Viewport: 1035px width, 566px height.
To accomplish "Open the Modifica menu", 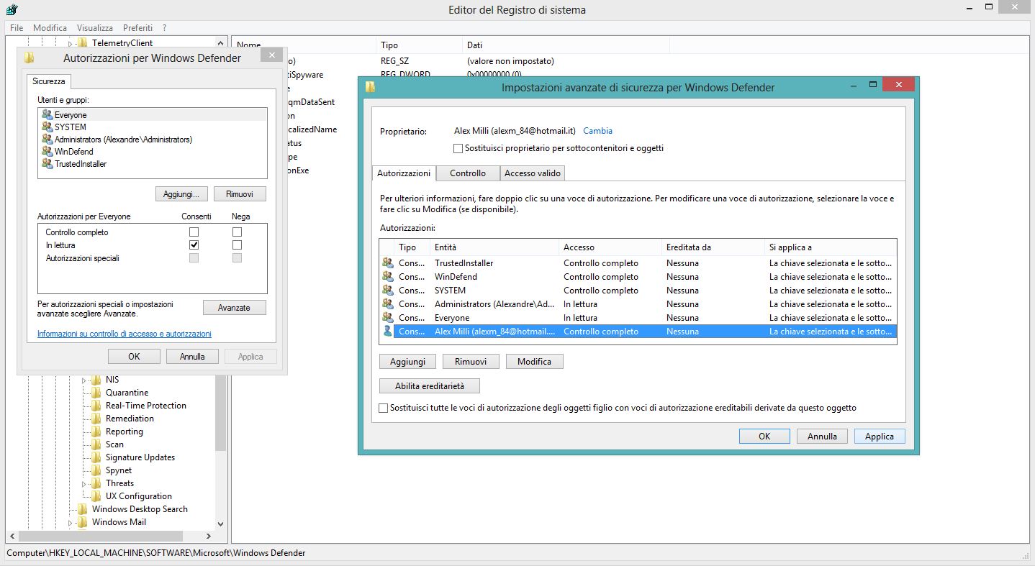I will coord(50,27).
